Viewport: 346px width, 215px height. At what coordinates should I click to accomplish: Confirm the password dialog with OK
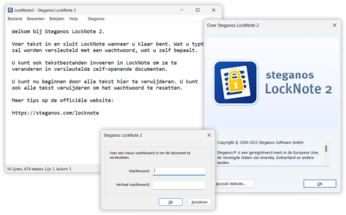point(171,202)
